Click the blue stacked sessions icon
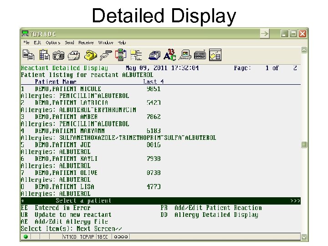This screenshot has width=328, height=246. [154, 56]
